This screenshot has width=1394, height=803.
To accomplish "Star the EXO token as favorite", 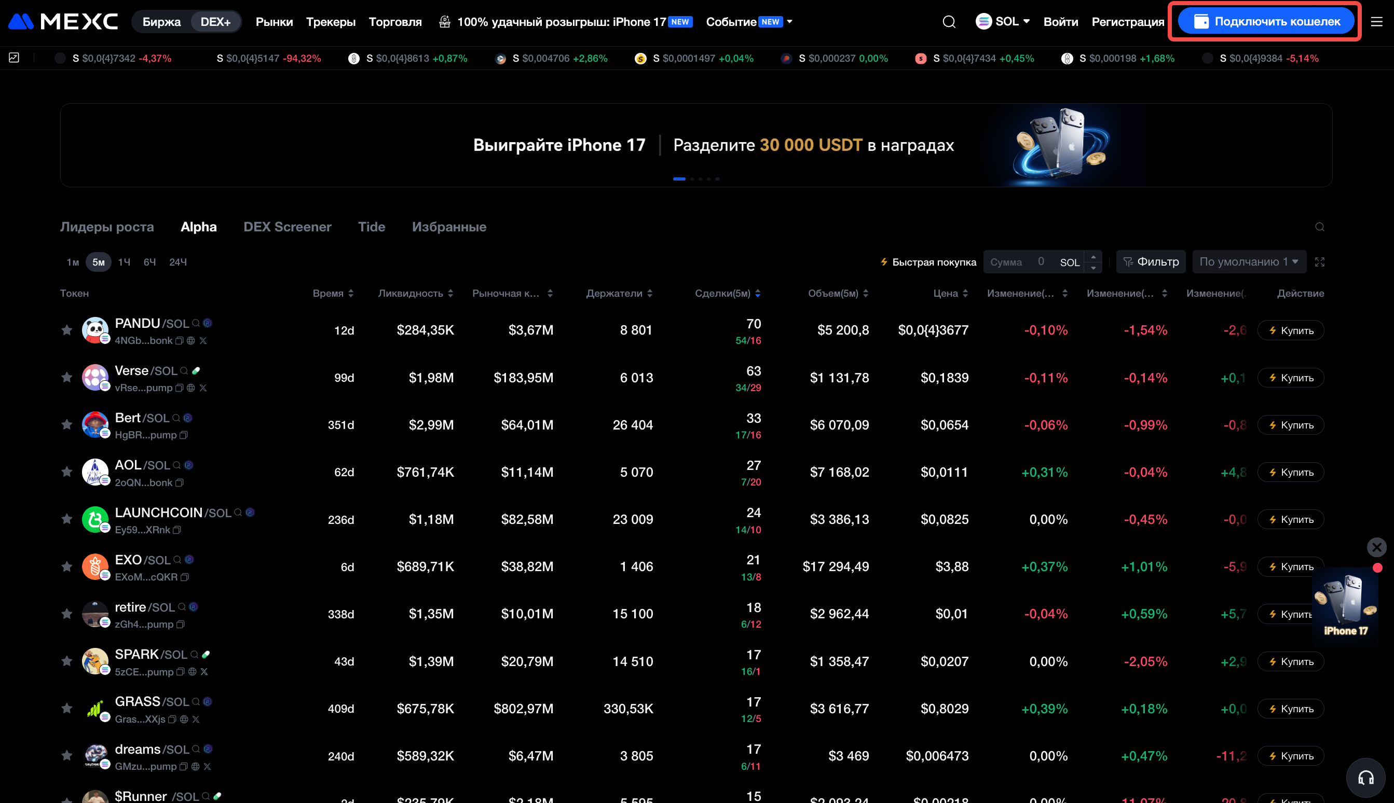I will 67,567.
